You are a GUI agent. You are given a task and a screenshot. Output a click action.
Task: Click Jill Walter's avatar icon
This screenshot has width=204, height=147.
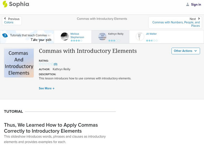(139, 36)
